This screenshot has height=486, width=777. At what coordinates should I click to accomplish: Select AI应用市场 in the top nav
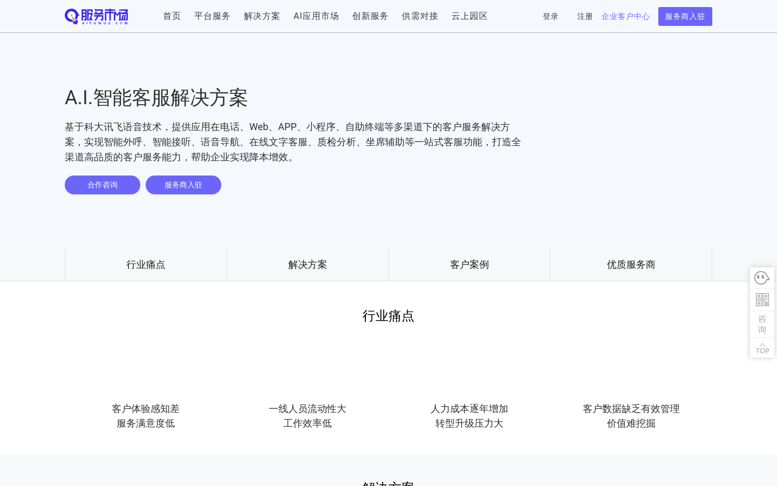pyautogui.click(x=316, y=16)
